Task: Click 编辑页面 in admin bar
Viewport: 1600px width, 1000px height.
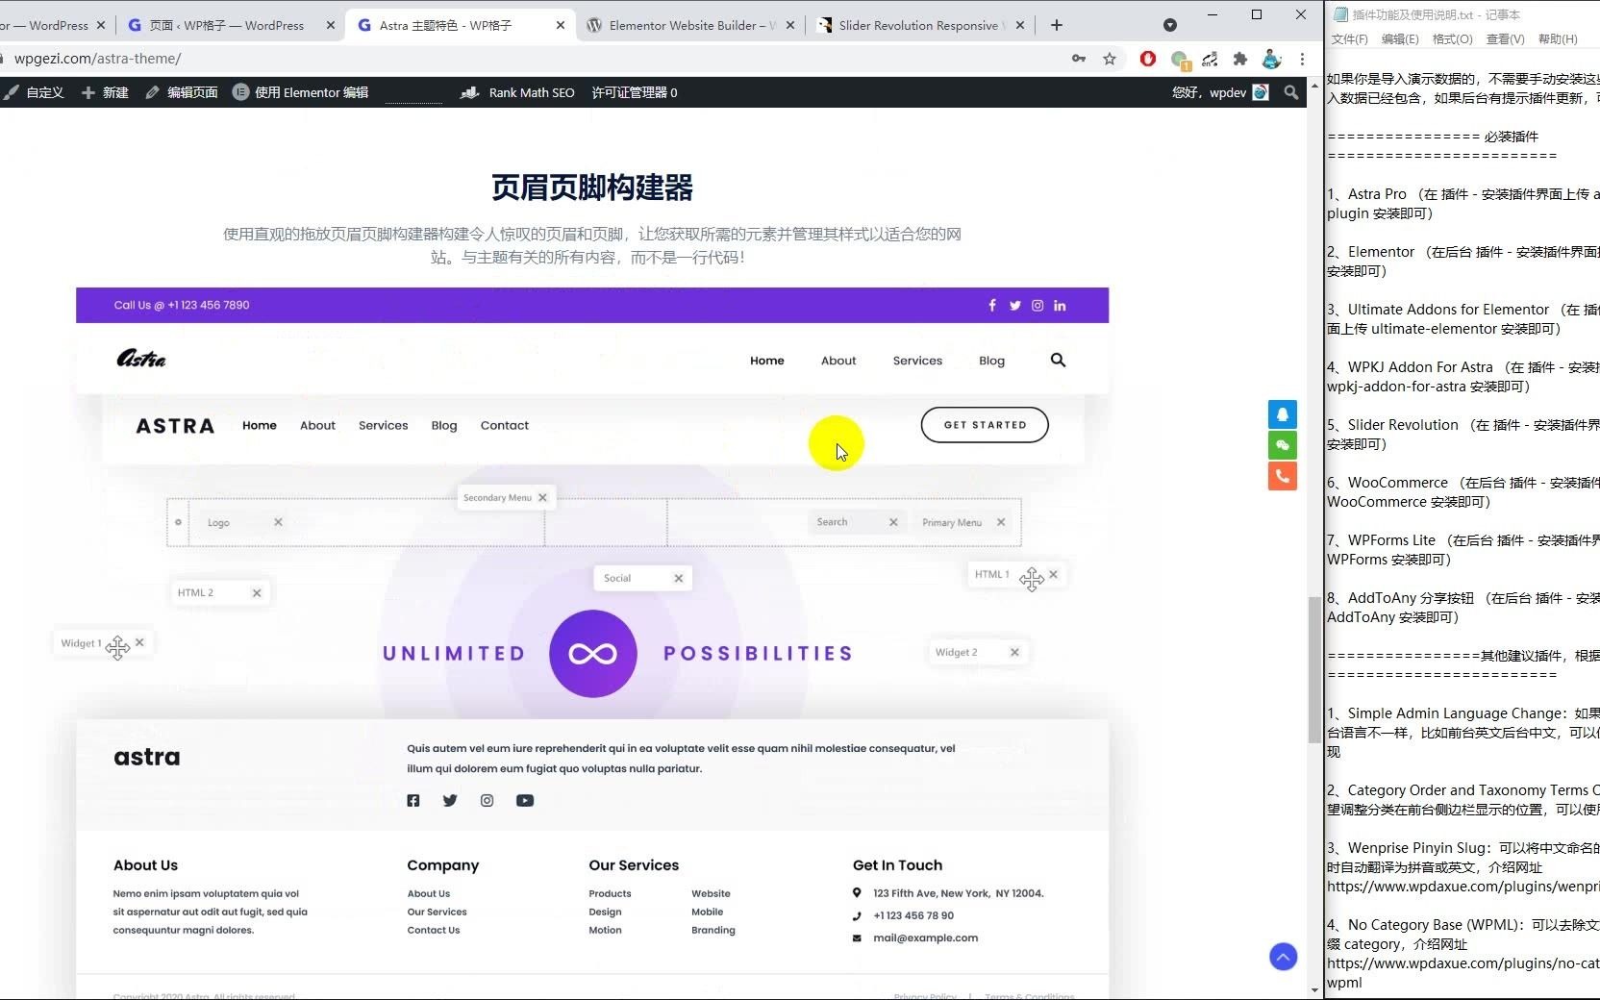Action: point(182,92)
